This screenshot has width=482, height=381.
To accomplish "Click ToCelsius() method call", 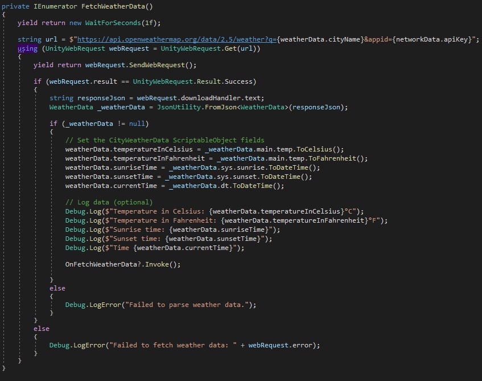I will pyautogui.click(x=318, y=149).
